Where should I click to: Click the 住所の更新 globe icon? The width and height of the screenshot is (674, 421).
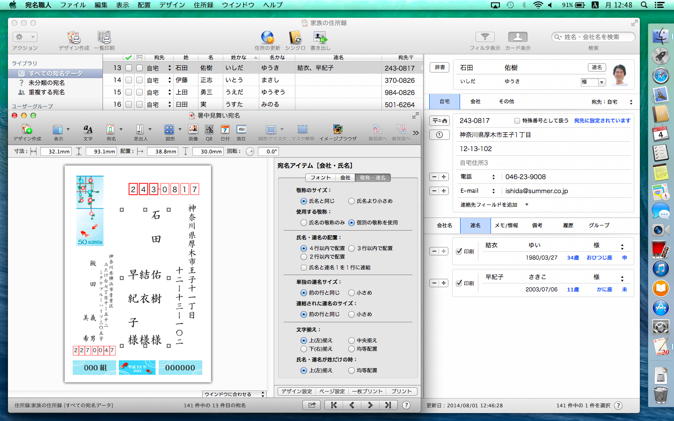[267, 37]
